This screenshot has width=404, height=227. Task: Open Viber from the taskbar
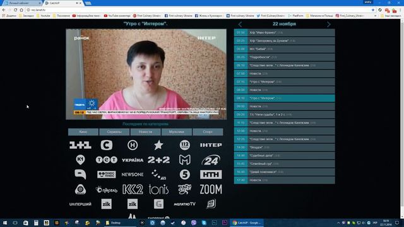click(194, 223)
